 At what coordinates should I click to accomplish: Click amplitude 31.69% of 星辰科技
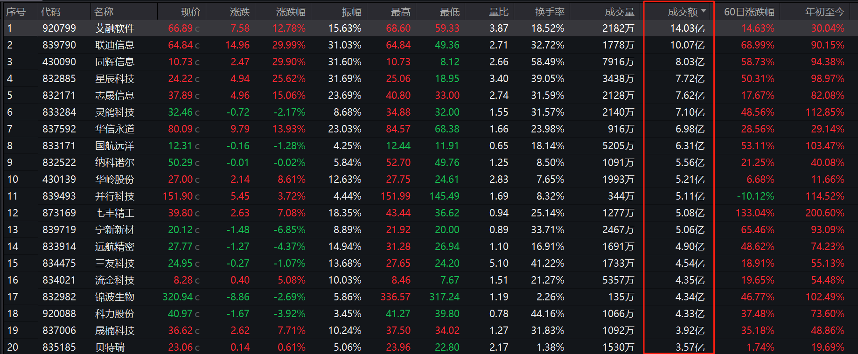click(x=345, y=79)
